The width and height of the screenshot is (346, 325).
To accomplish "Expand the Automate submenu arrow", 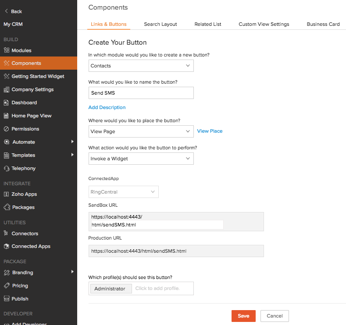I will [x=72, y=142].
